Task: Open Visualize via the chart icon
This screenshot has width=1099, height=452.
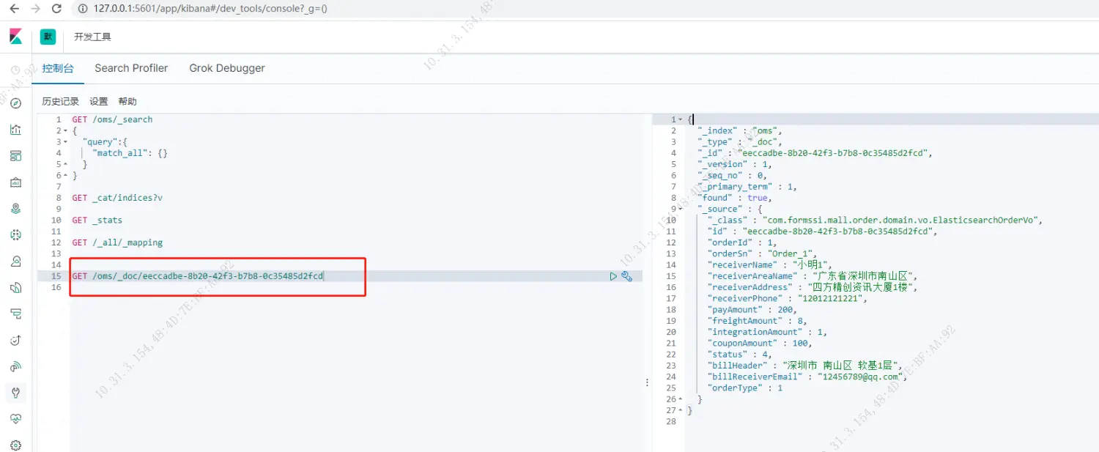Action: pos(15,130)
